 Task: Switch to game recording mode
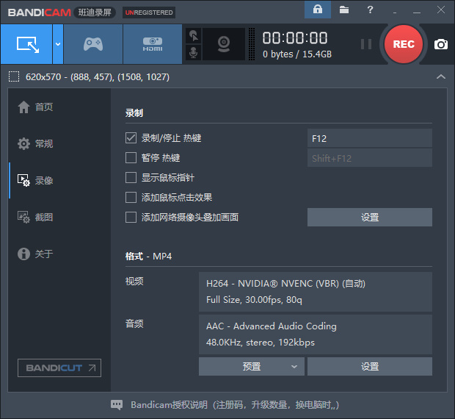(x=93, y=44)
